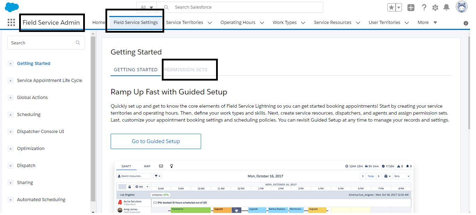The height and width of the screenshot is (215, 476).
Task: Click the sidebar scrollbar up arrow
Action: [93, 33]
